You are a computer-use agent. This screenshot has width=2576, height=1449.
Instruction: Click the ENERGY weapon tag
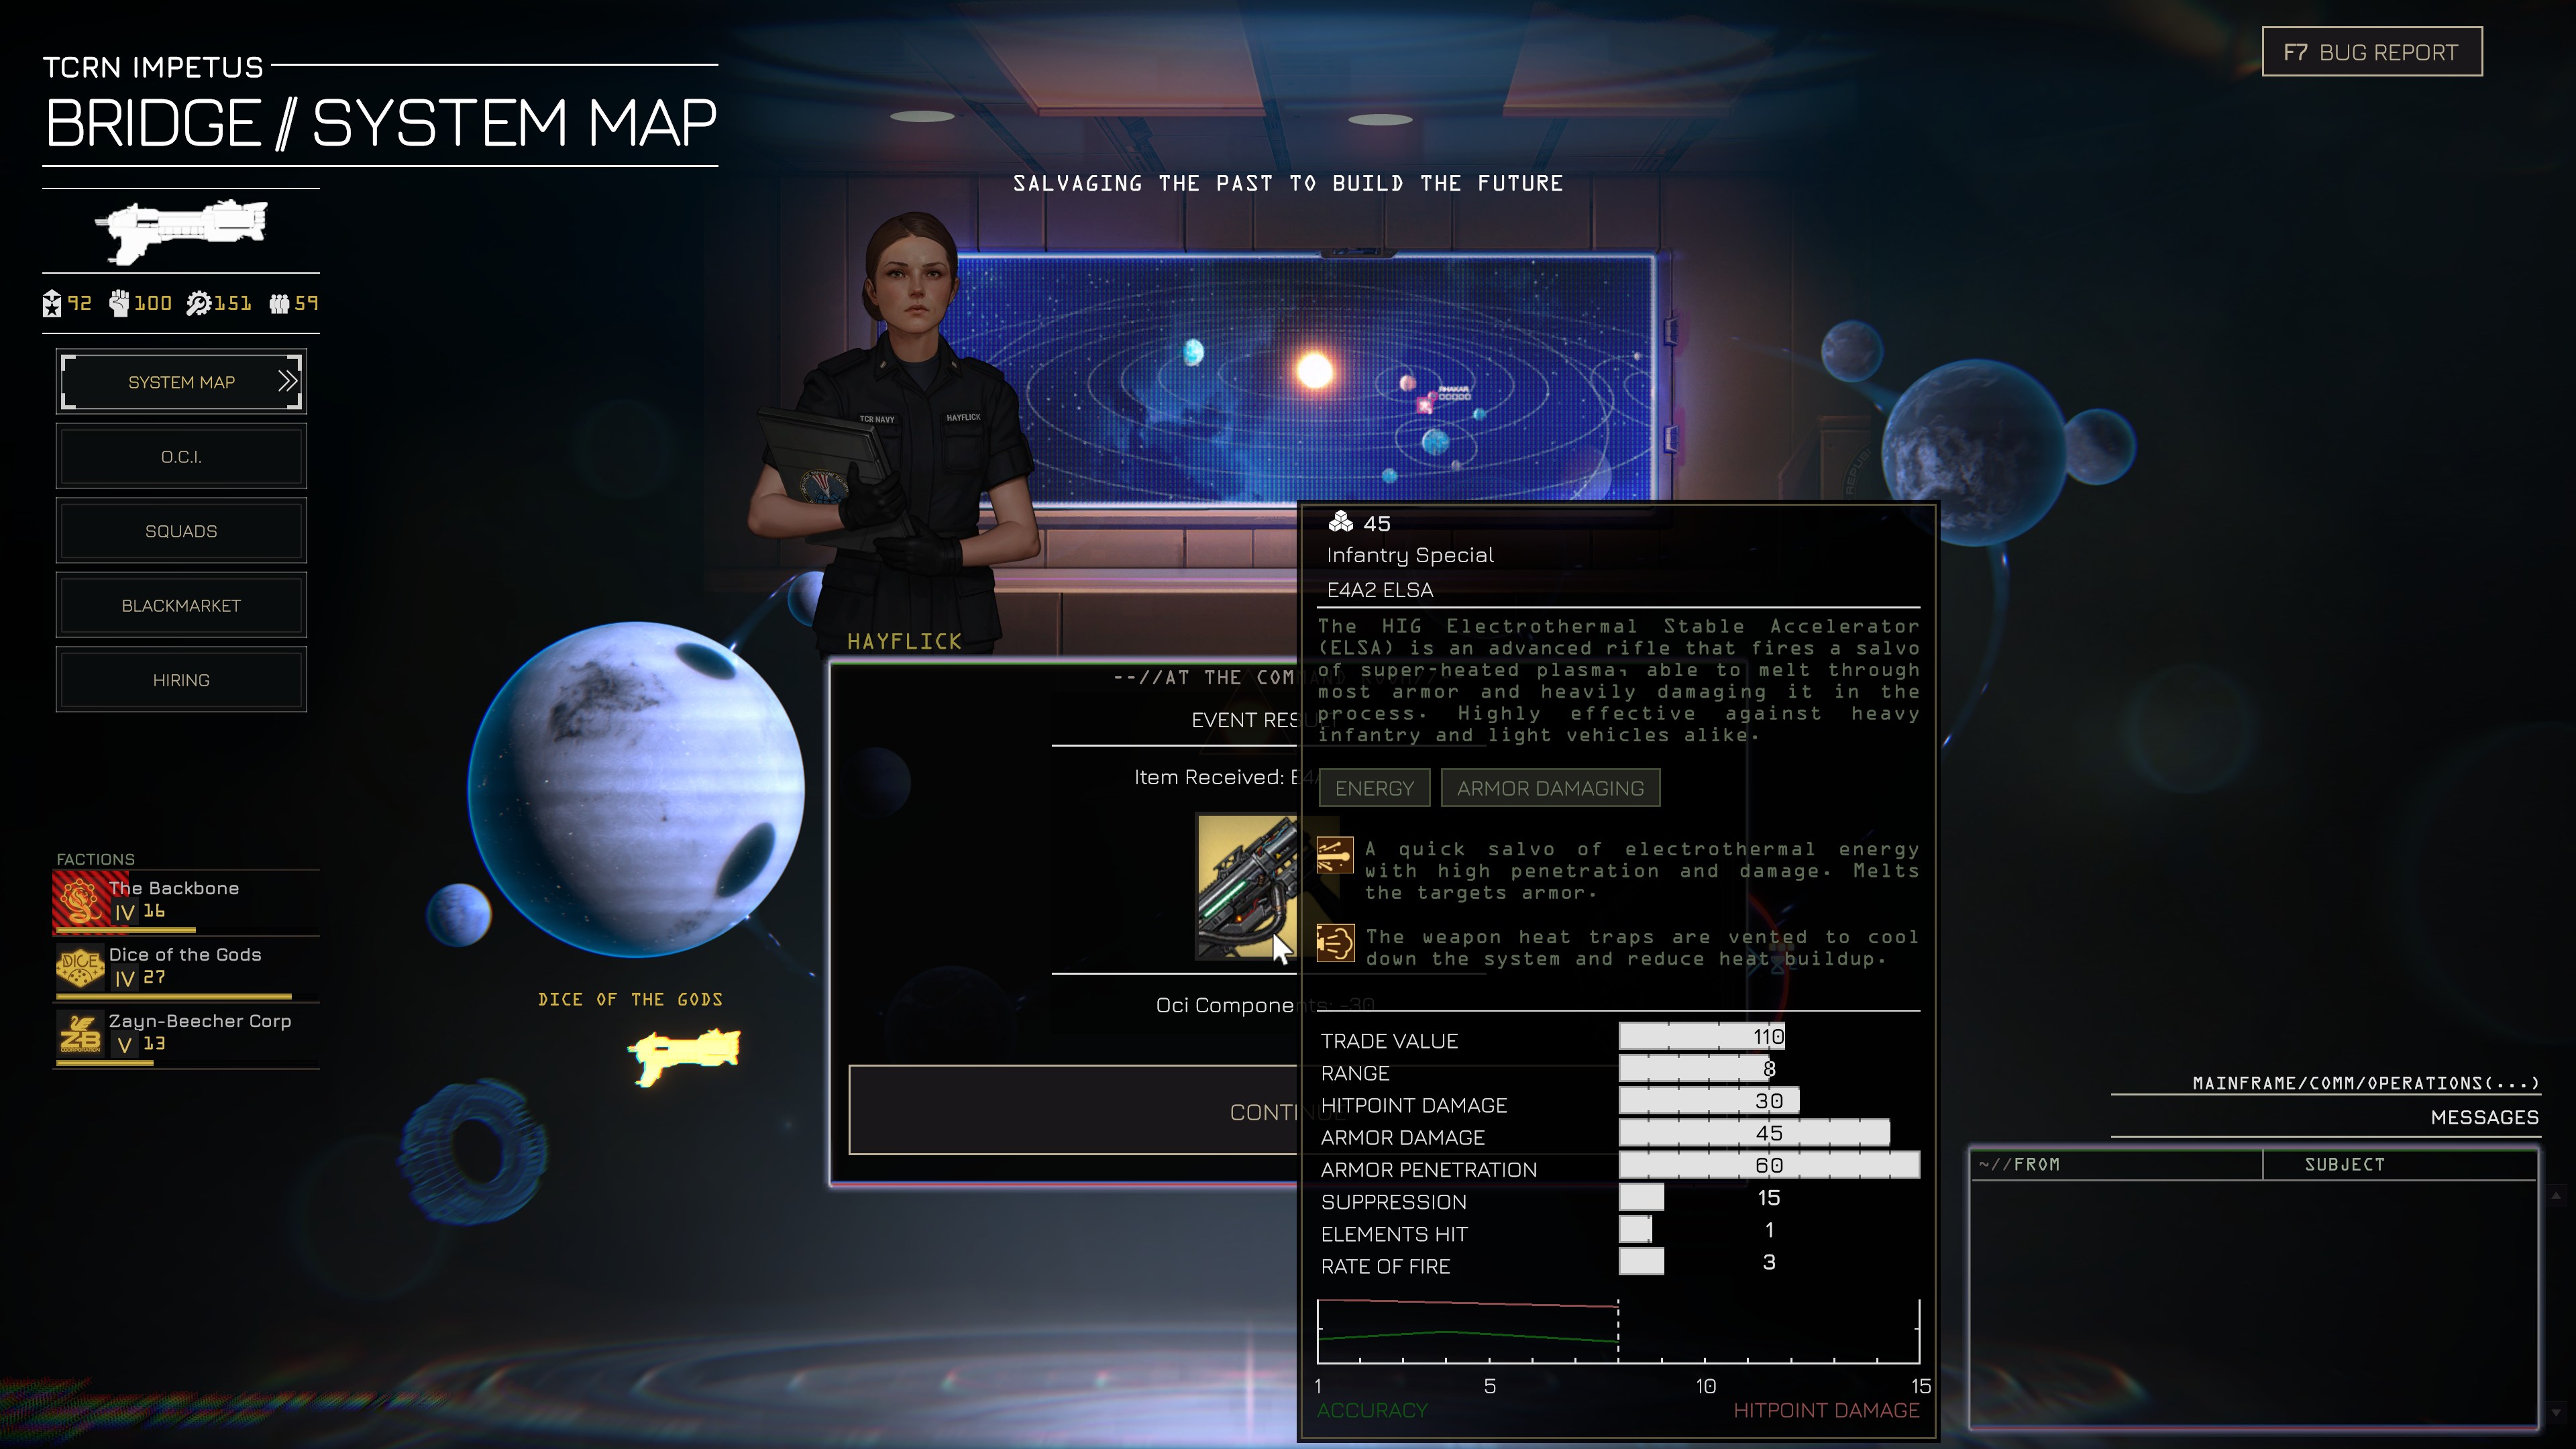click(1374, 788)
